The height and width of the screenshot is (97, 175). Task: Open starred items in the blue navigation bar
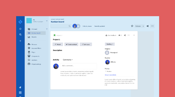(x=20, y=29)
